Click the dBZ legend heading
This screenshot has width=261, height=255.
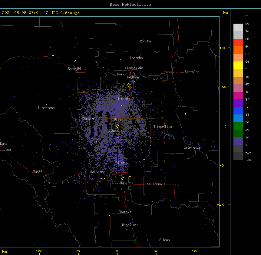[245, 16]
